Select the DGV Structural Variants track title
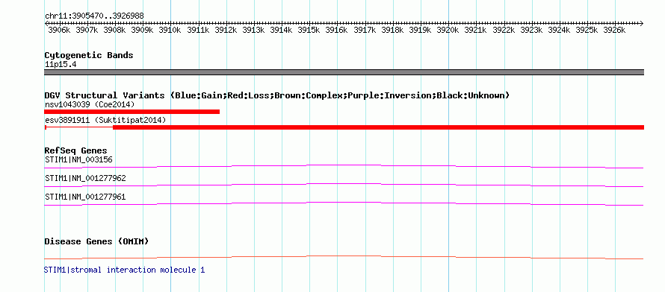 click(x=277, y=95)
